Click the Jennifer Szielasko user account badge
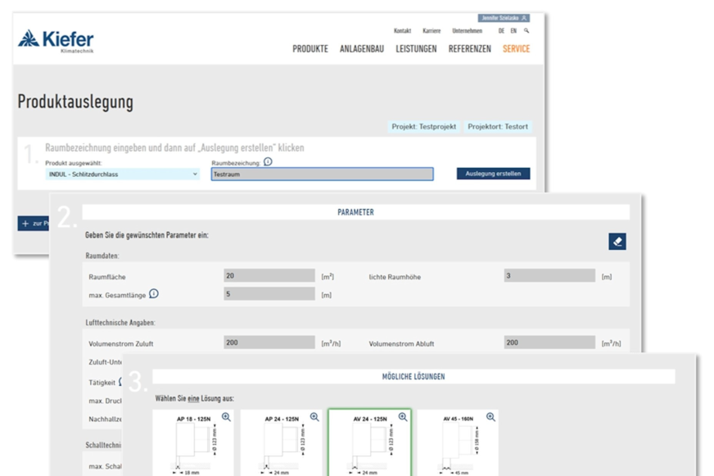 504,18
